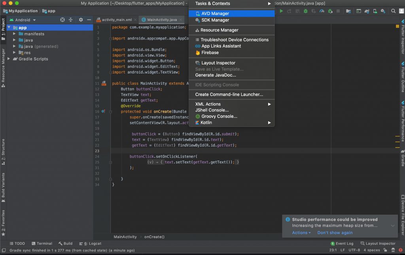Click the green Debug bug icon
The height and width of the screenshot is (255, 405).
click(x=306, y=11)
